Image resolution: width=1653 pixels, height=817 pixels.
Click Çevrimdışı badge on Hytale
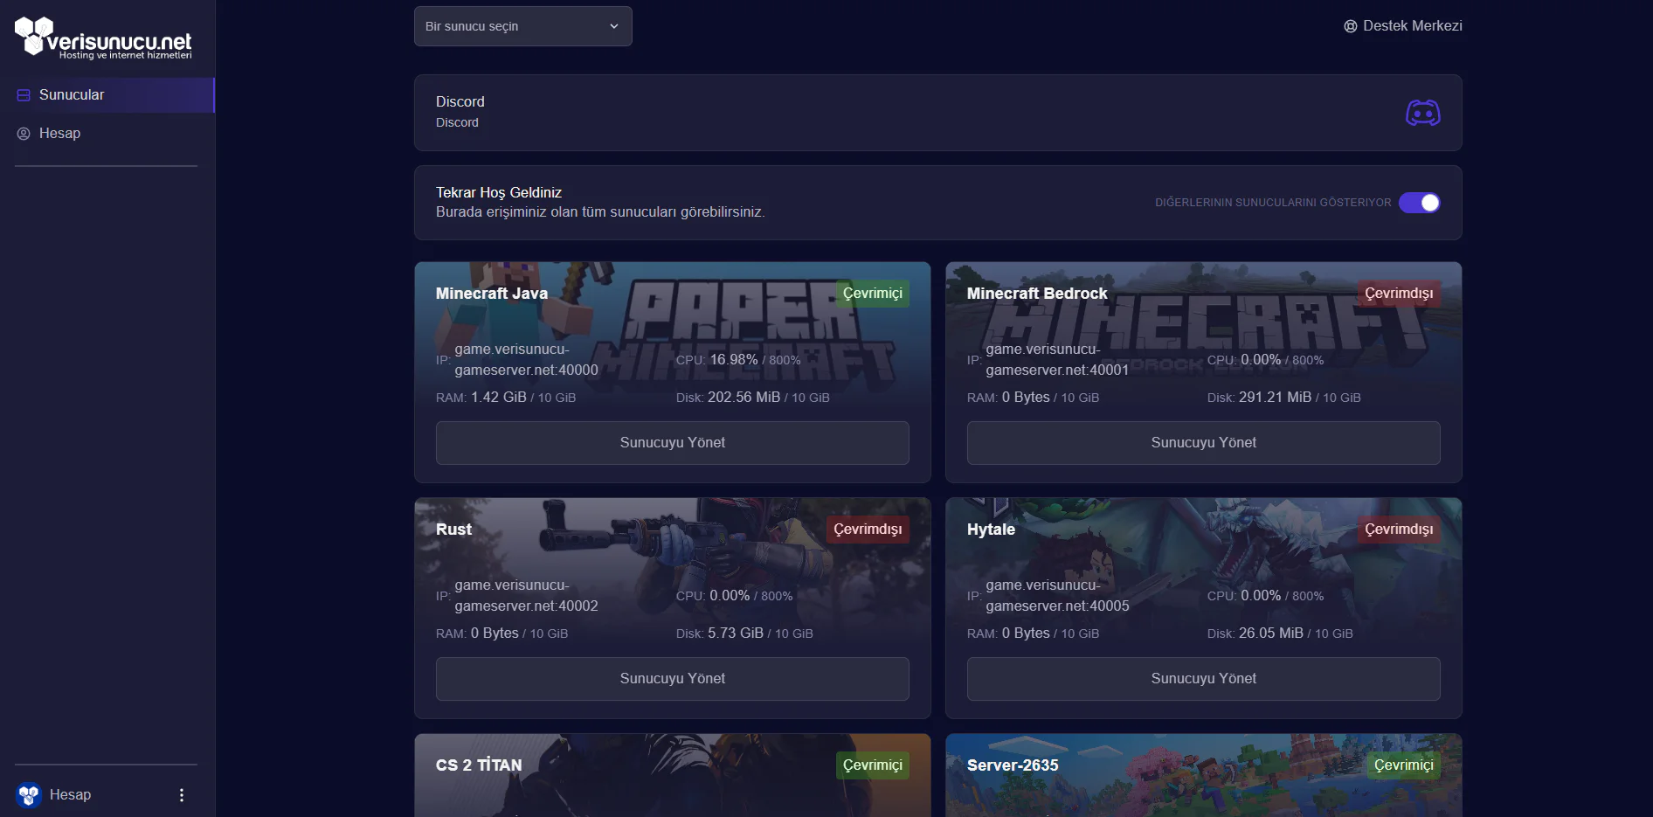point(1399,530)
